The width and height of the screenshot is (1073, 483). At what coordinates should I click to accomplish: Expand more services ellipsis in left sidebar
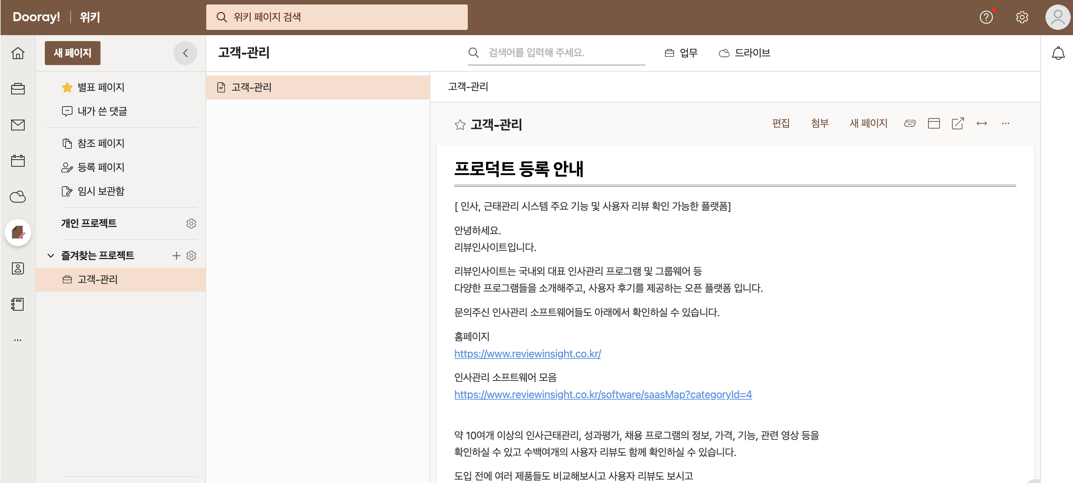tap(18, 340)
